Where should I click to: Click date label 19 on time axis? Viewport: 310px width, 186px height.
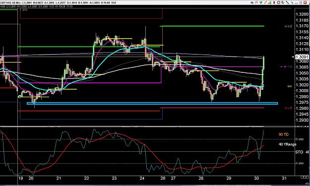20,178
